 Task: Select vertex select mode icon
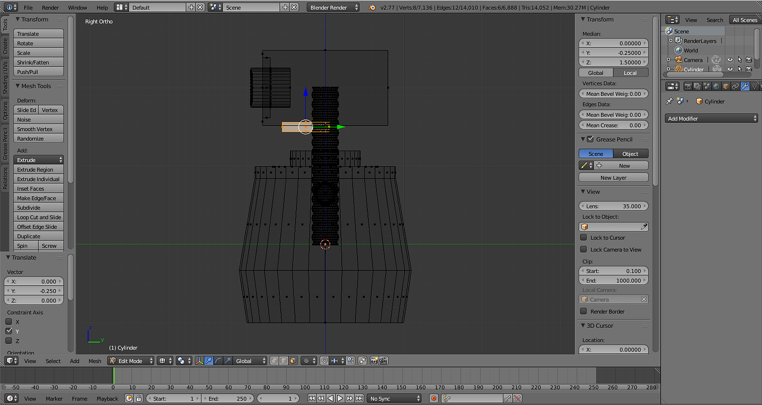[x=274, y=361]
